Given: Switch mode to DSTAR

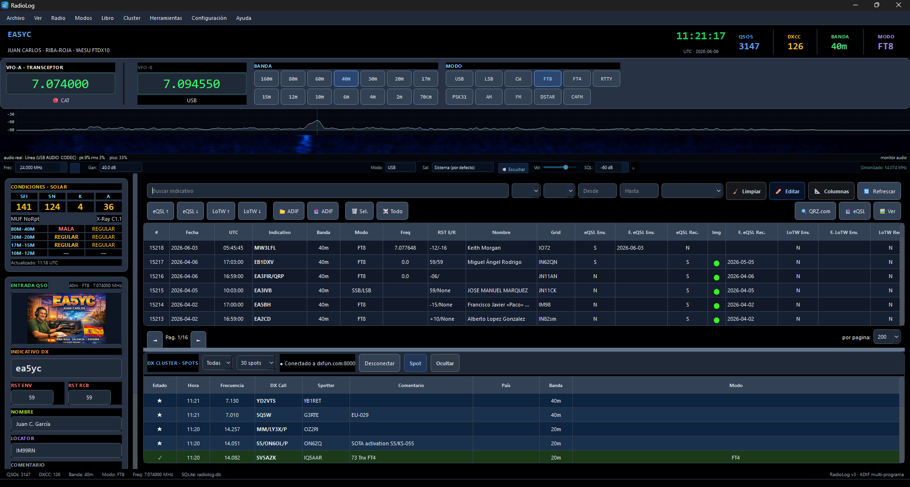Looking at the screenshot, I should coord(548,97).
